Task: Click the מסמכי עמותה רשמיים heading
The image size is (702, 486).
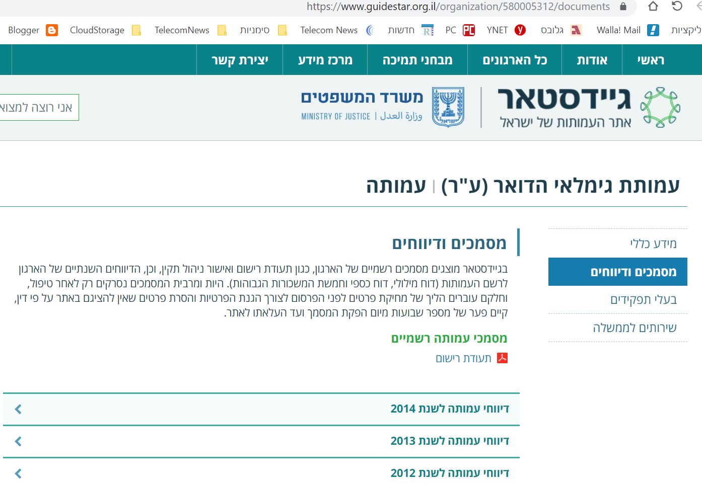Action: (x=449, y=338)
